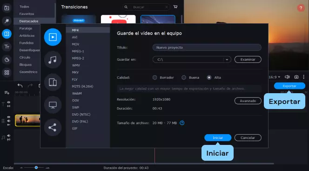Select the devices export icon
Screen dimensions: 309x171
click(x=53, y=82)
